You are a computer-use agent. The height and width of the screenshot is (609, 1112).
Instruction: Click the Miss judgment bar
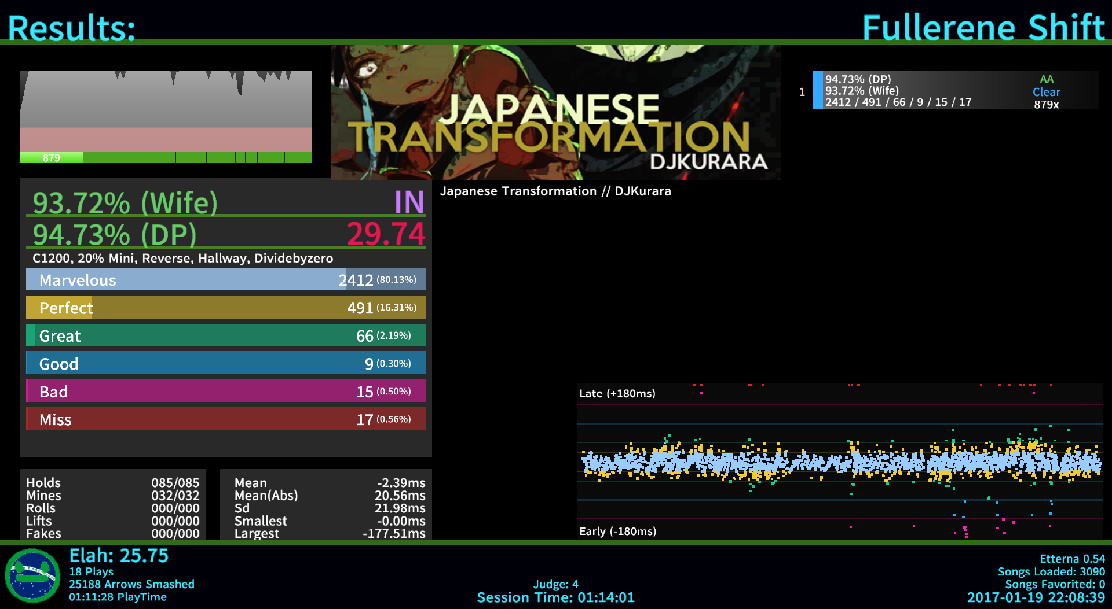(x=225, y=419)
